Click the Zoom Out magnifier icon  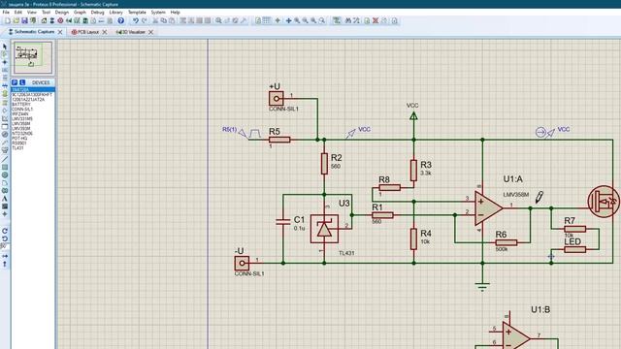[306, 20]
